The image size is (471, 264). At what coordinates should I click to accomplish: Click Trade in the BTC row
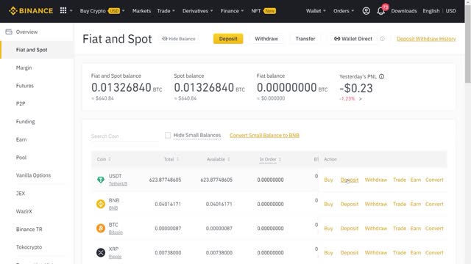tap(400, 228)
